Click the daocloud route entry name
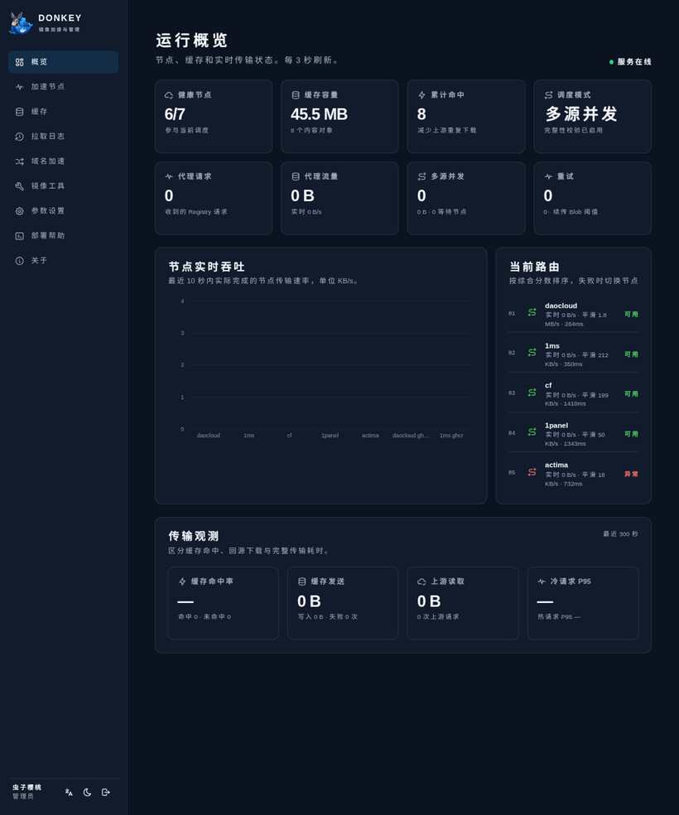679x815 pixels. tap(561, 306)
